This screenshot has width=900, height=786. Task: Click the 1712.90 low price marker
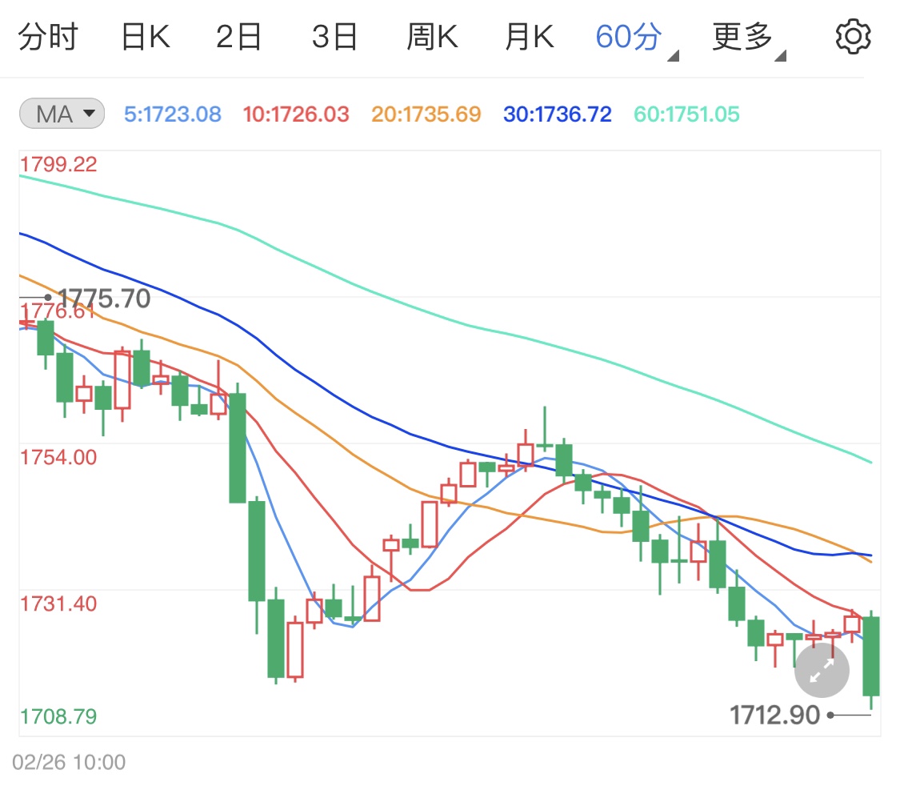[x=774, y=716]
